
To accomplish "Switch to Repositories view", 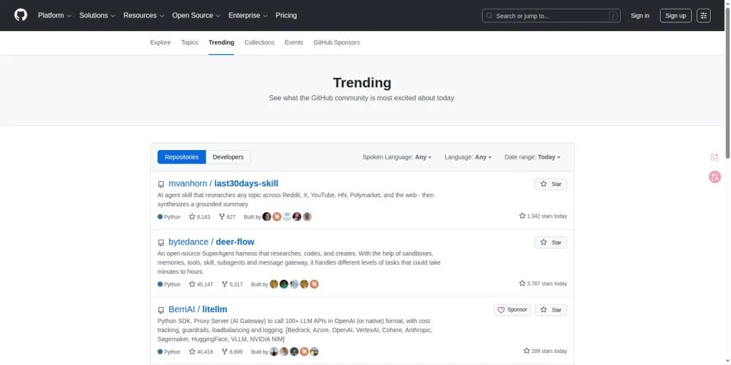I will (181, 157).
